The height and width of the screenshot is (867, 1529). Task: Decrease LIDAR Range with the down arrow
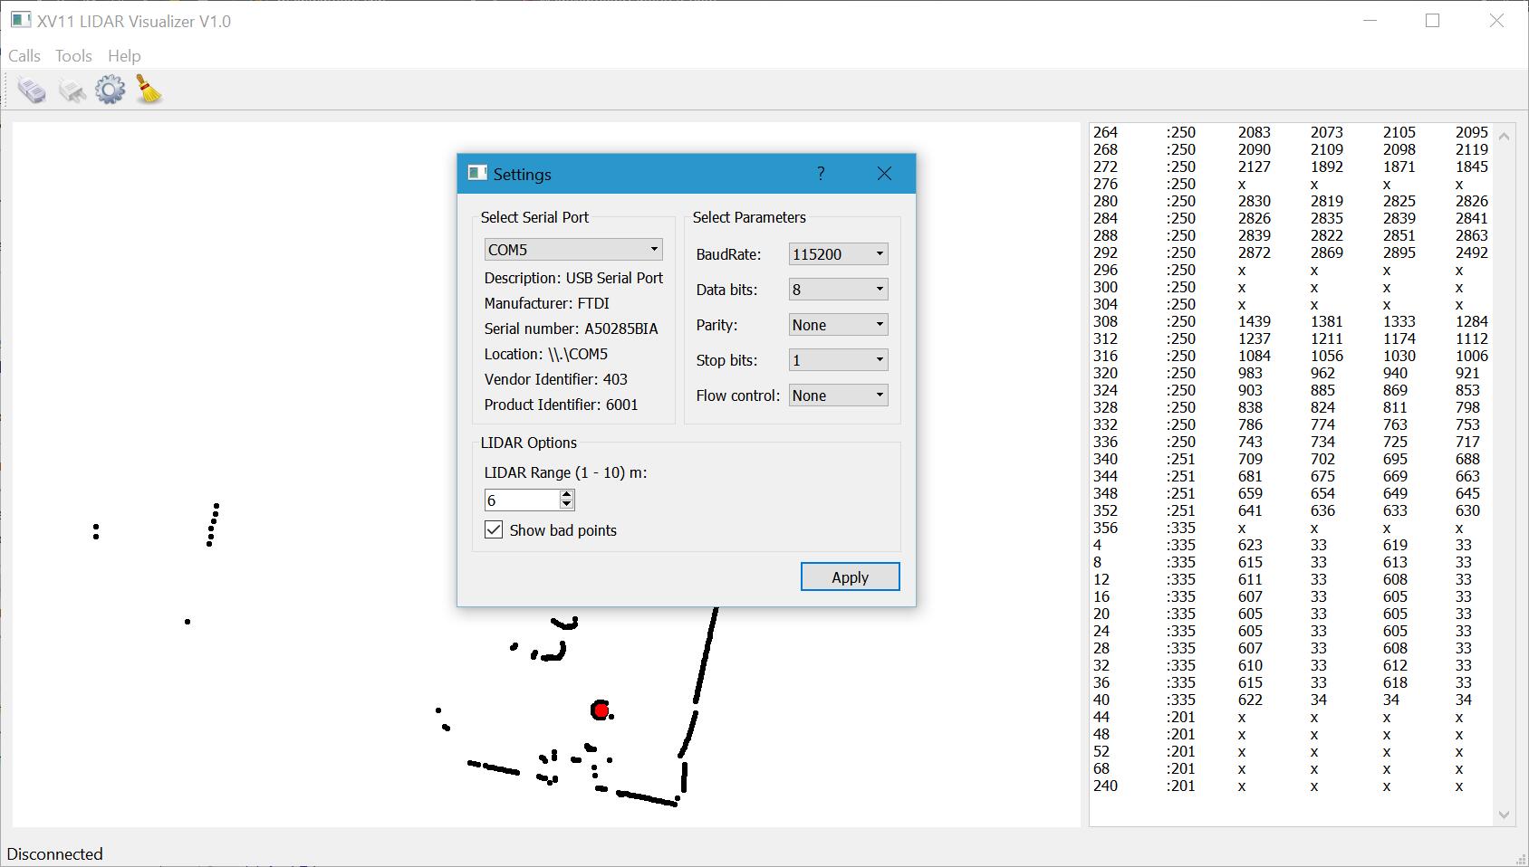pos(567,505)
